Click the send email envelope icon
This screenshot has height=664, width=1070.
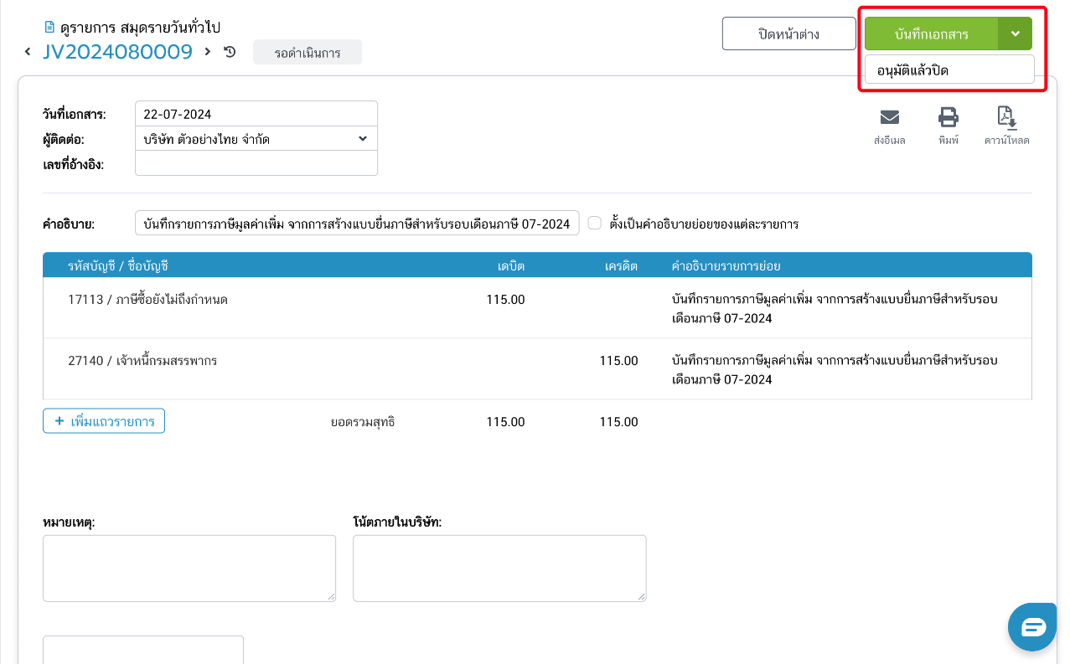coord(889,117)
